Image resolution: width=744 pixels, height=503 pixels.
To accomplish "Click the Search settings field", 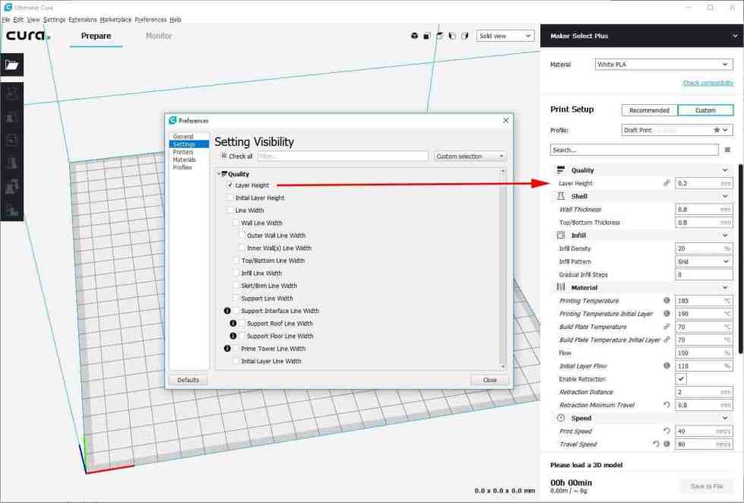I will coord(635,150).
